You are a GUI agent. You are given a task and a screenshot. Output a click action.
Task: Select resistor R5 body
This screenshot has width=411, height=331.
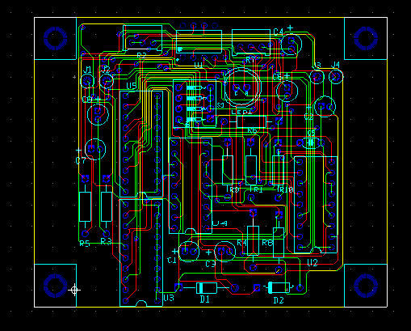85,207
